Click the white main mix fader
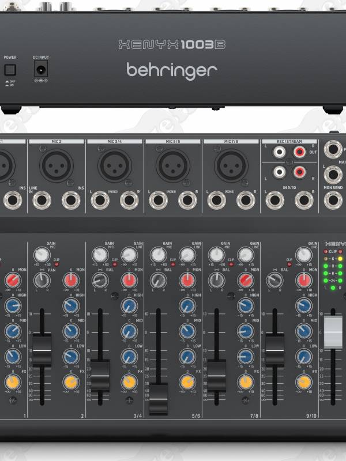The height and width of the screenshot is (461, 346). [333, 332]
